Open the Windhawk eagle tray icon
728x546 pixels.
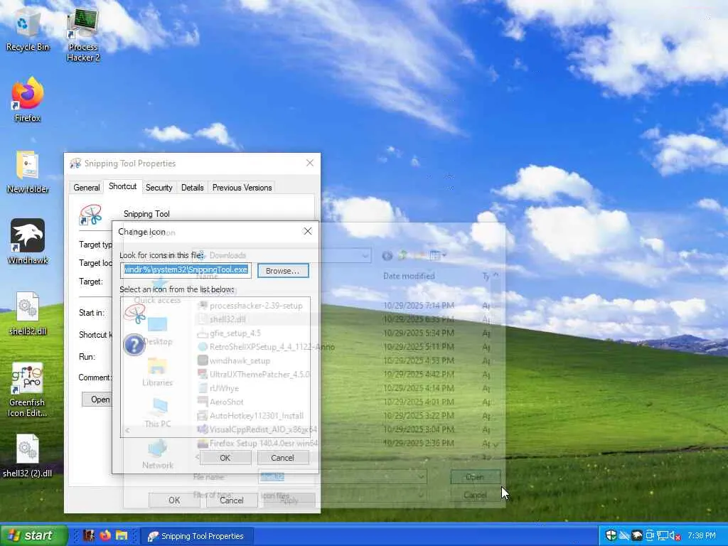[x=638, y=535]
